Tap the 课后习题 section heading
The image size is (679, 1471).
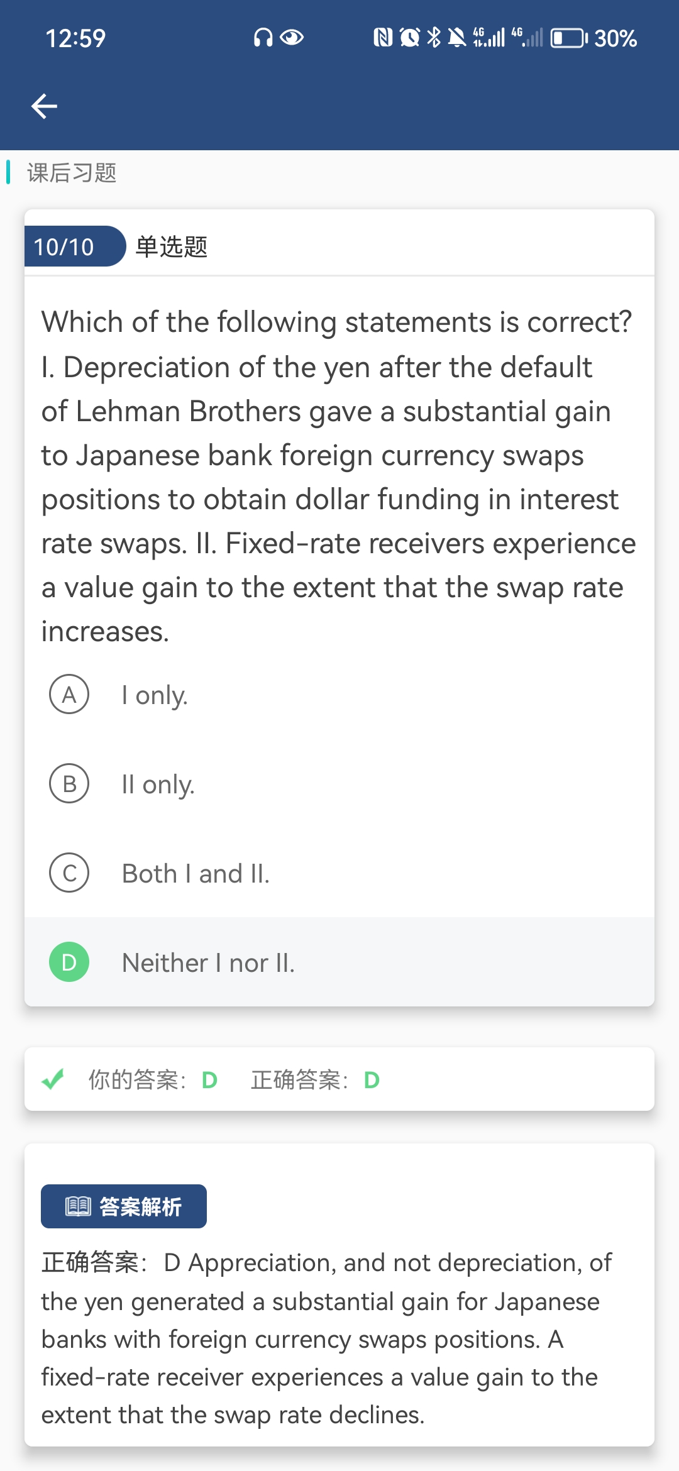click(72, 173)
